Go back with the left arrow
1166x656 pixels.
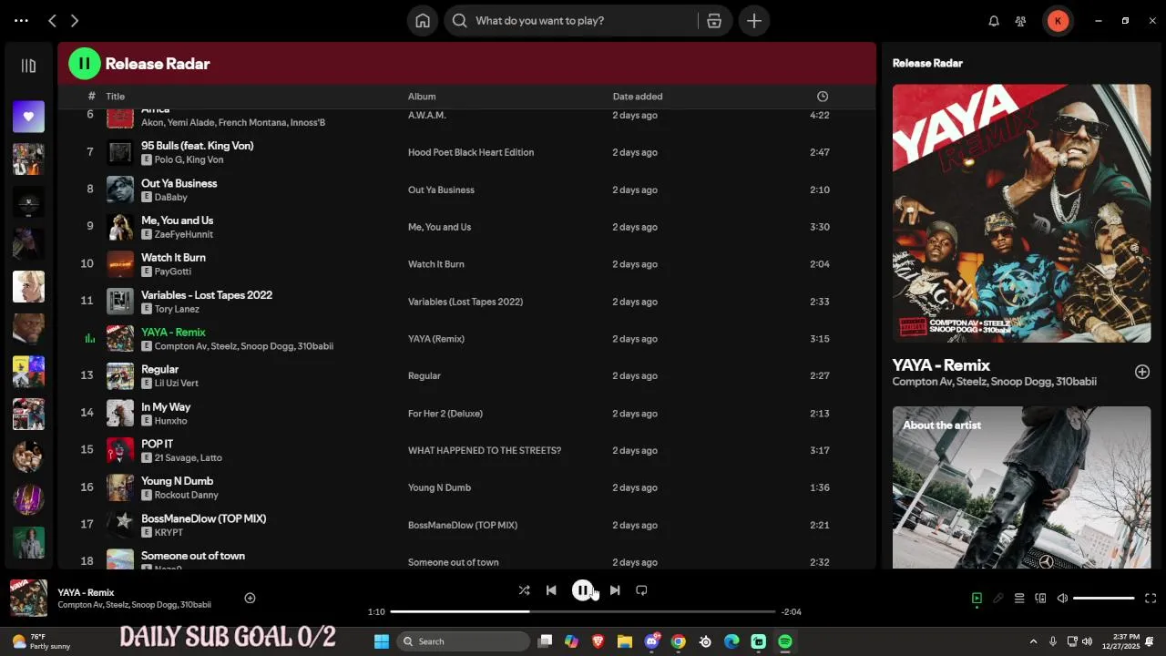pos(52,20)
